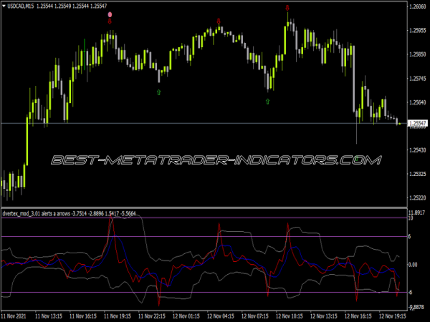Click the indicator level 10 label
This screenshot has height=322, width=430.
coord(411,218)
